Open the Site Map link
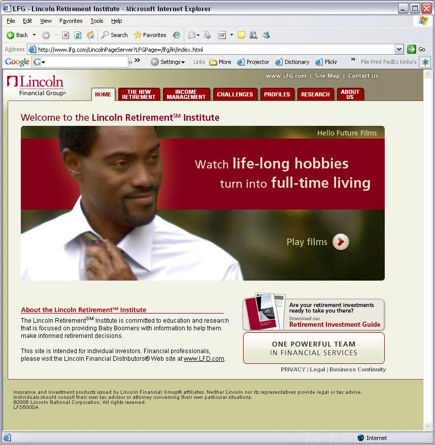 (327, 76)
